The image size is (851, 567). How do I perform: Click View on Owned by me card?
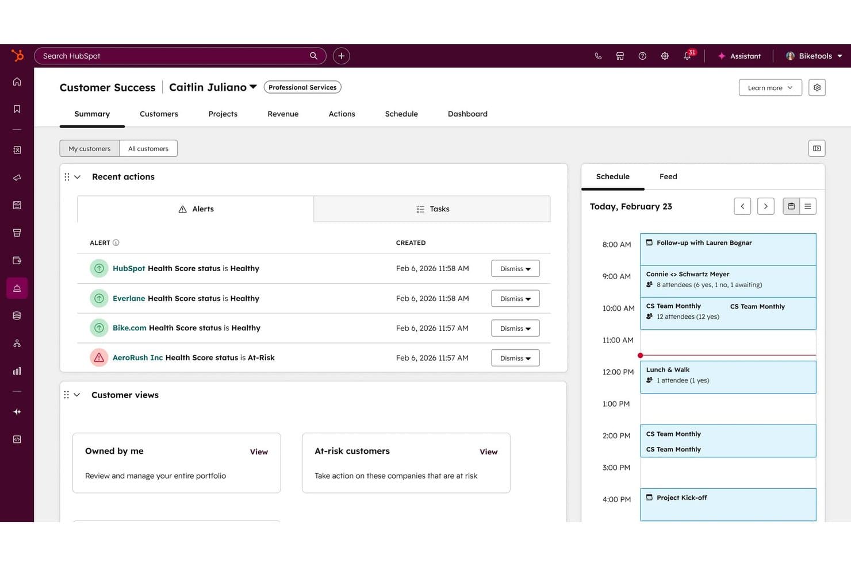click(259, 452)
